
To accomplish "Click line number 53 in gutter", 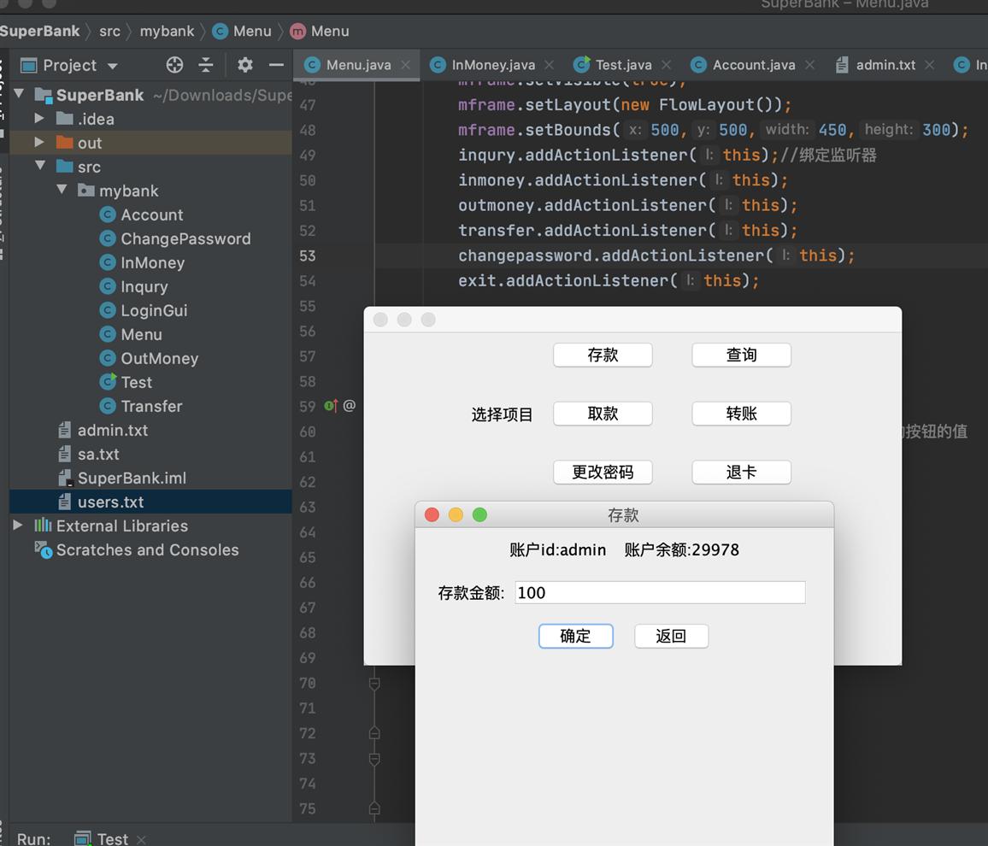I will point(308,256).
